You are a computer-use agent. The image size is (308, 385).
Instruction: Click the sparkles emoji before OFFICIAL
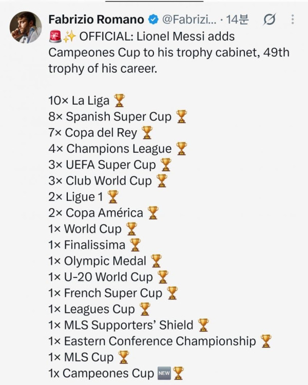pyautogui.click(x=69, y=36)
